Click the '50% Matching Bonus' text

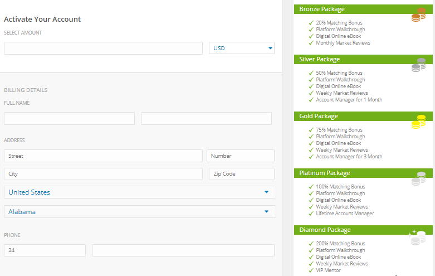pos(339,73)
